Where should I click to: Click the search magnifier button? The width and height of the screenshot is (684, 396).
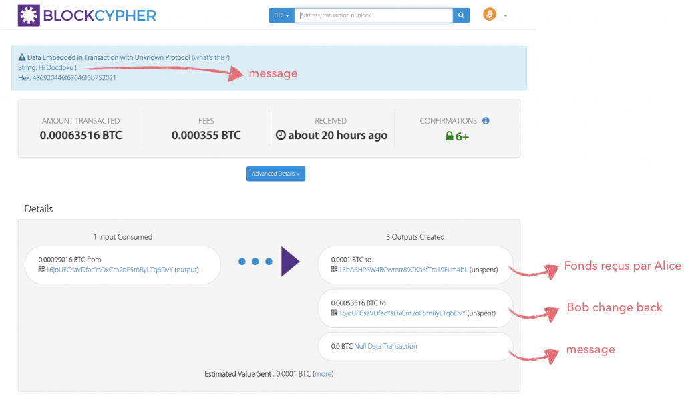461,15
